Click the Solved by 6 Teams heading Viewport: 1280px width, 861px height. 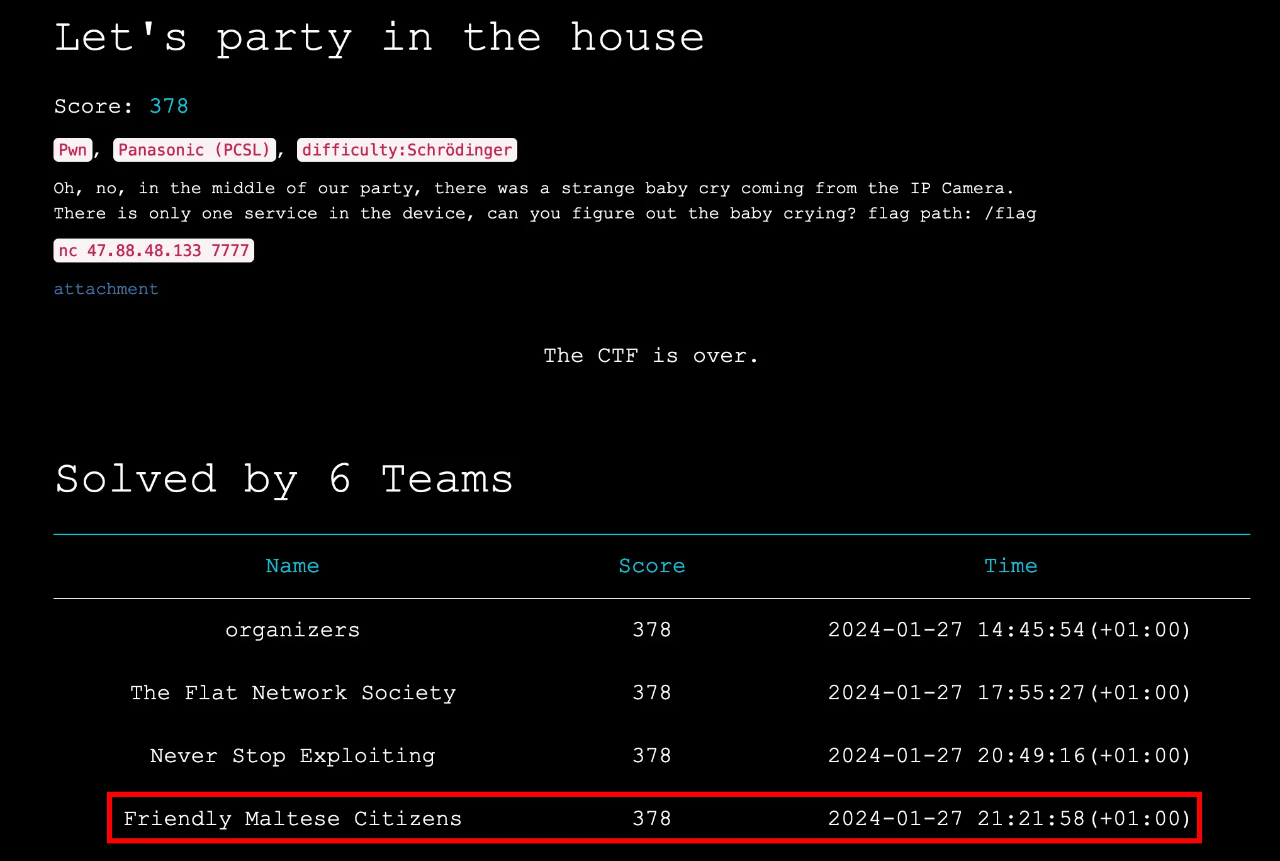click(284, 480)
